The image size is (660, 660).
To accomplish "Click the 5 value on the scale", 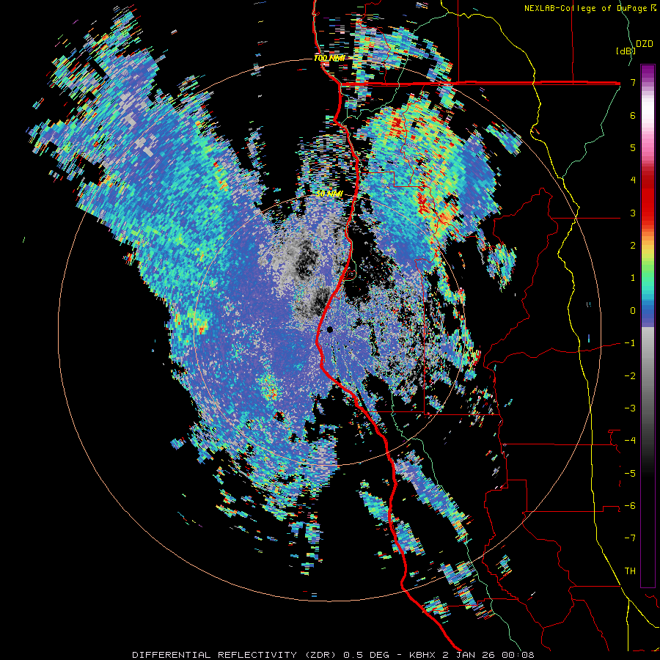I will (x=633, y=147).
